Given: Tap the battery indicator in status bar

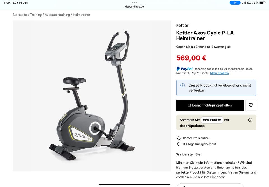Looking at the screenshot, I should pos(262,3).
